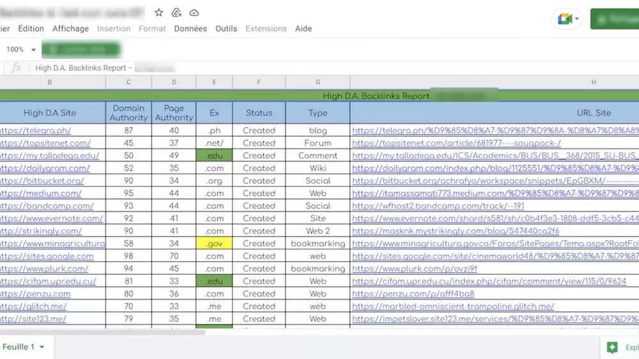Open the strikingly.com site link
The height and width of the screenshot is (359, 639).
[x=41, y=231]
